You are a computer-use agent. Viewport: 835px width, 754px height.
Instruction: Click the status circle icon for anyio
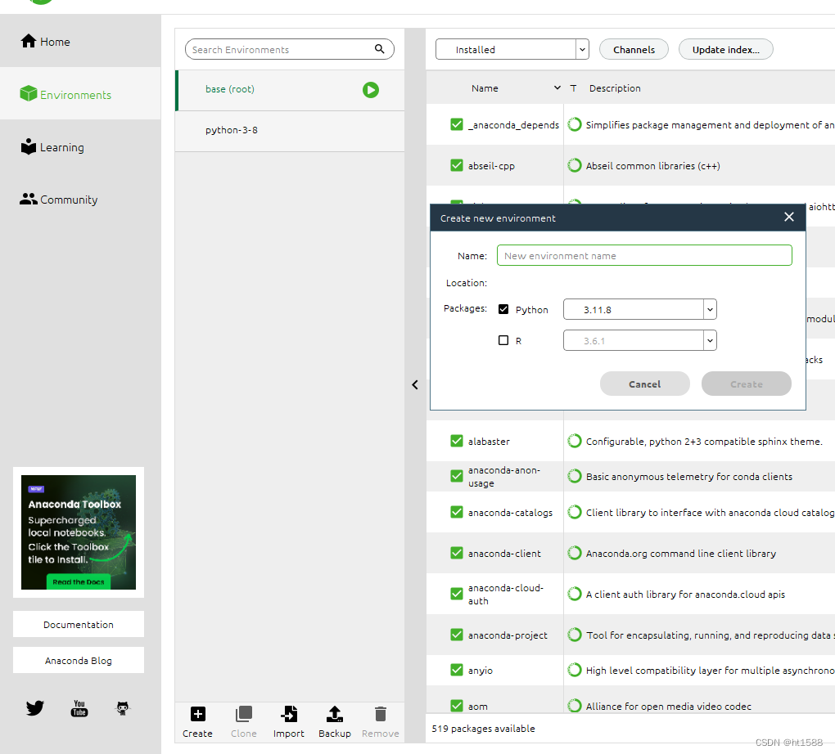(x=574, y=670)
